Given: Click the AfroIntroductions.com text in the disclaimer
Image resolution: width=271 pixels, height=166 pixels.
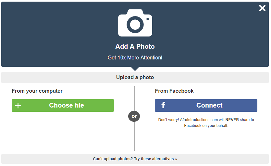Looking at the screenshot, I should [x=199, y=120].
